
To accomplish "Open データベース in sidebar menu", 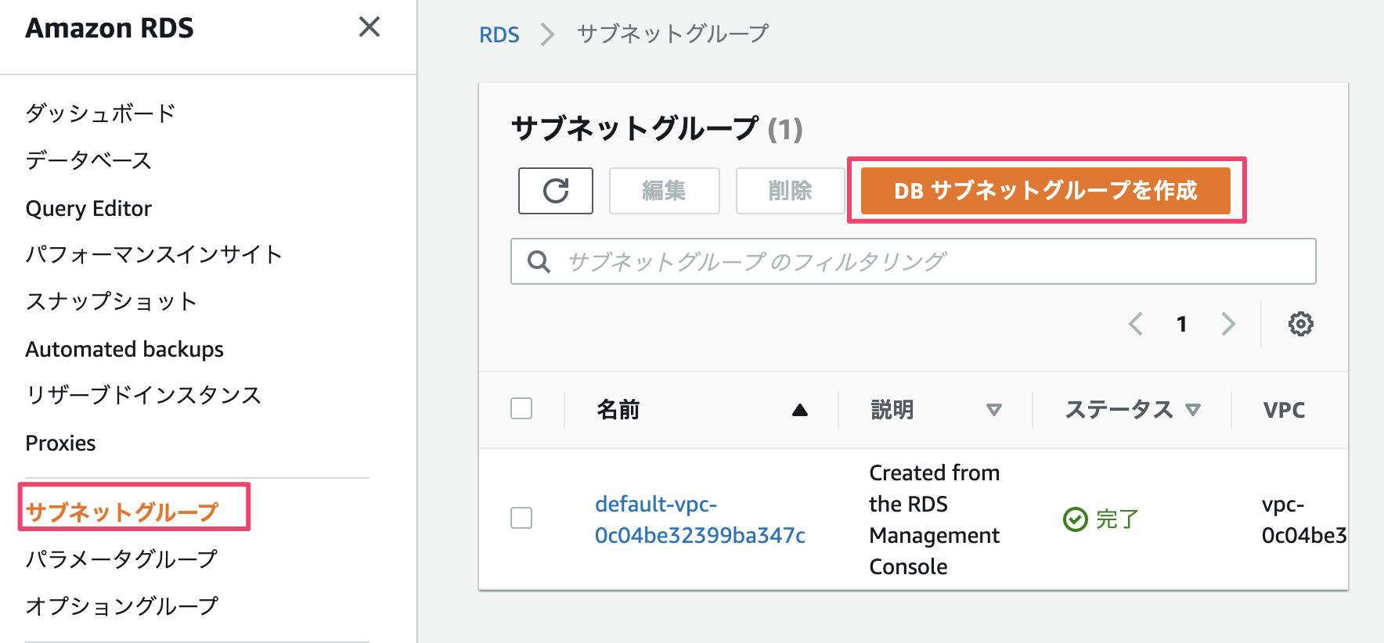I will click(x=88, y=160).
